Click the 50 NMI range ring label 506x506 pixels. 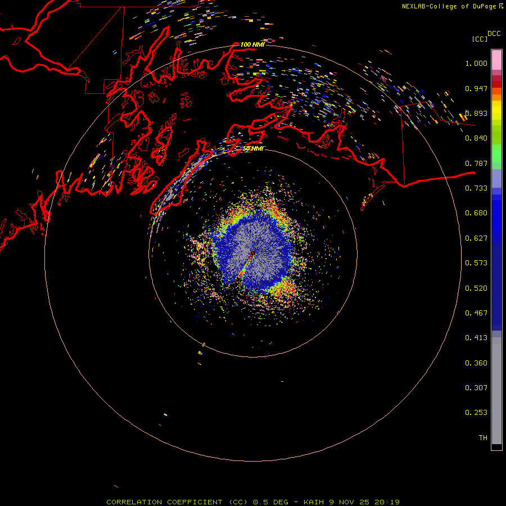[x=252, y=148]
